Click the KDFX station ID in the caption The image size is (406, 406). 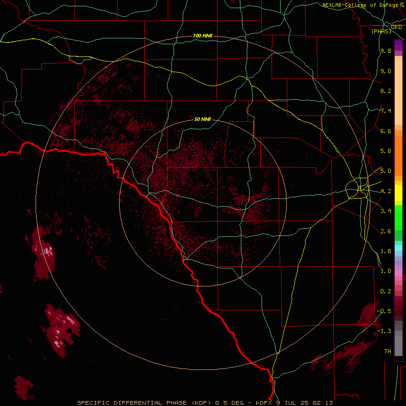(263, 403)
